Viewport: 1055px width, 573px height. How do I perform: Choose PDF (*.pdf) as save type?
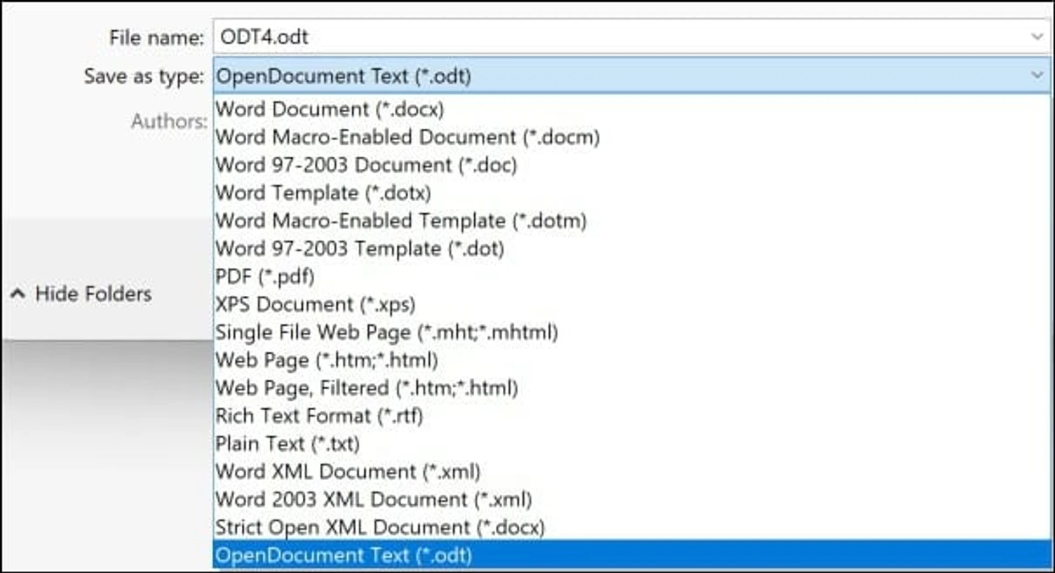pyautogui.click(x=632, y=277)
